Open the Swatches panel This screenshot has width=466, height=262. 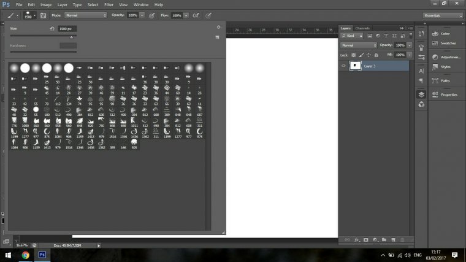click(444, 43)
